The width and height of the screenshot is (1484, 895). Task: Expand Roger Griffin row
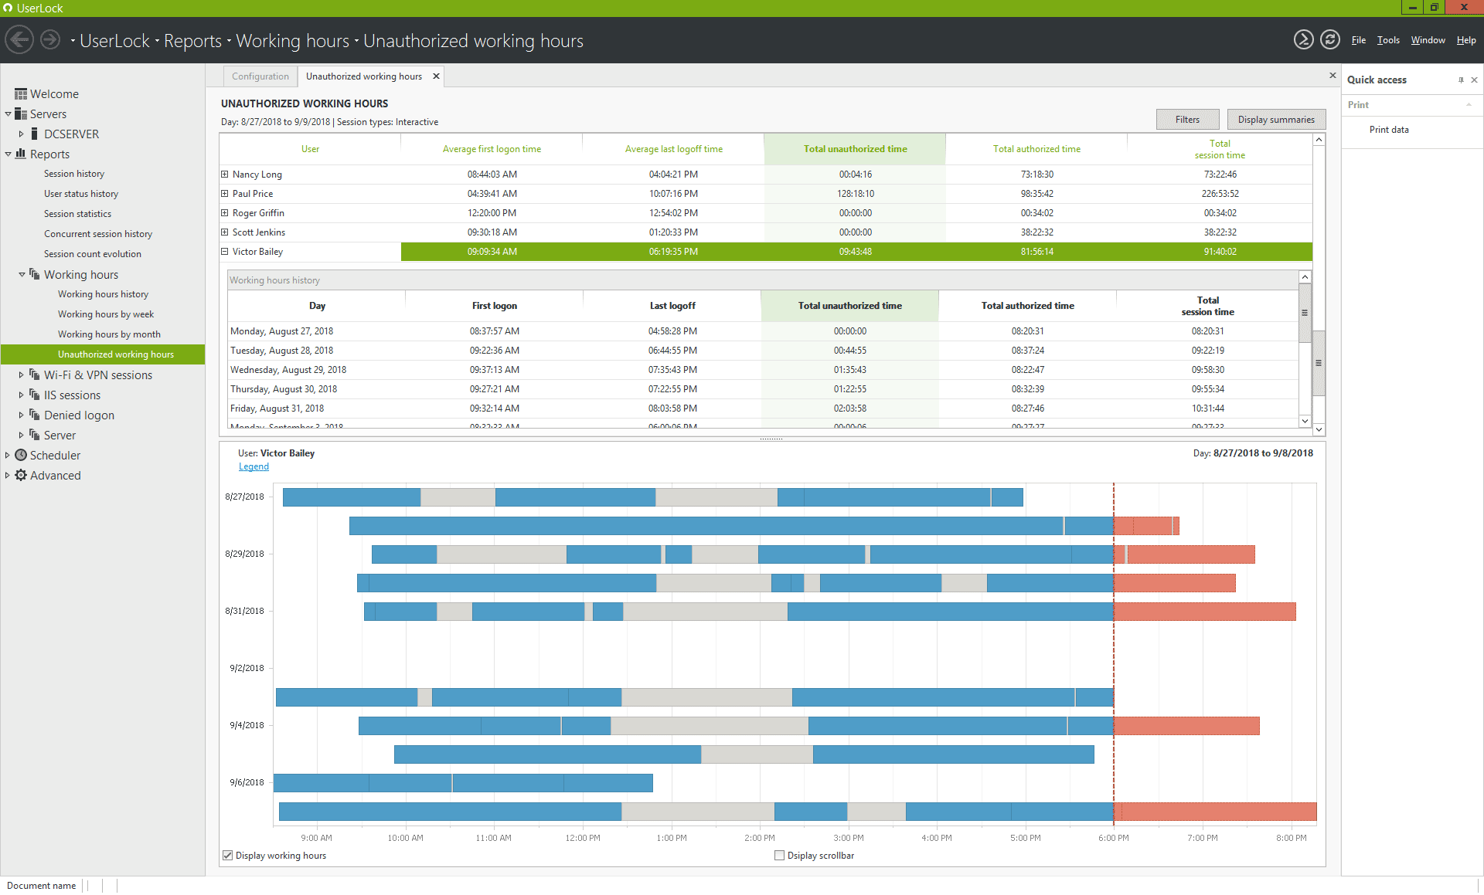[x=225, y=213]
